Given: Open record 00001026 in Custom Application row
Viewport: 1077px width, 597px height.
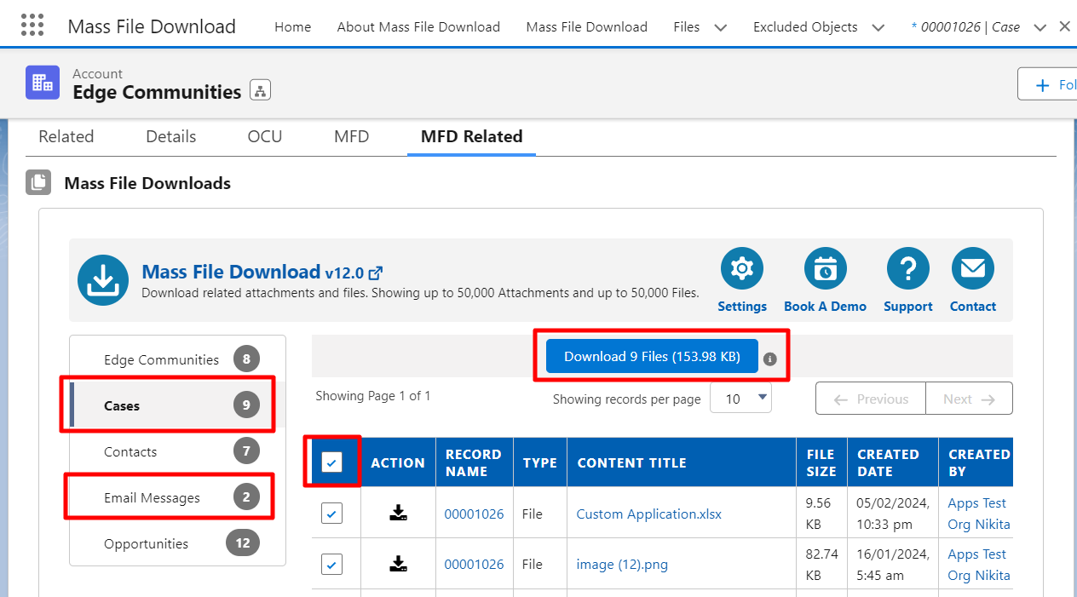Looking at the screenshot, I should [x=474, y=514].
